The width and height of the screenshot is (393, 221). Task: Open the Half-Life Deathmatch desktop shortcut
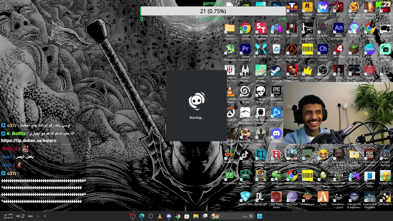point(292,52)
